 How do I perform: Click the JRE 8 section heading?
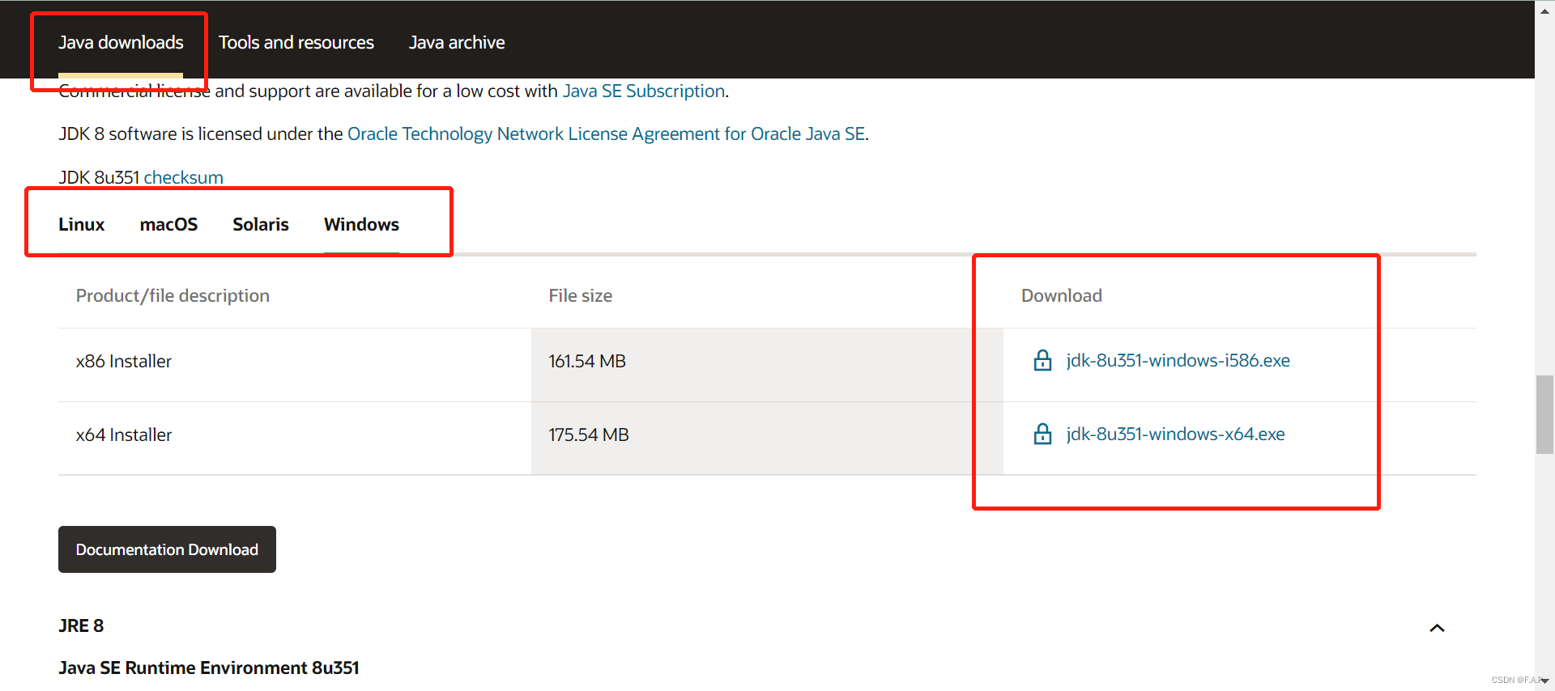81,625
